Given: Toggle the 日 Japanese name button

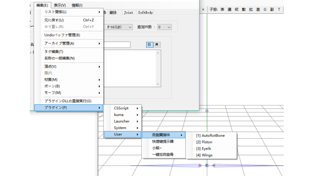Looking at the screenshot, I should click(x=149, y=44).
